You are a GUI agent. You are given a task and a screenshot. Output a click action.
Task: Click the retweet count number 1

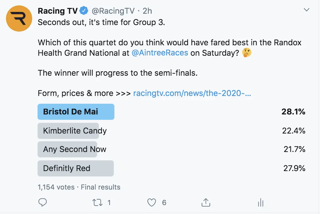(109, 203)
